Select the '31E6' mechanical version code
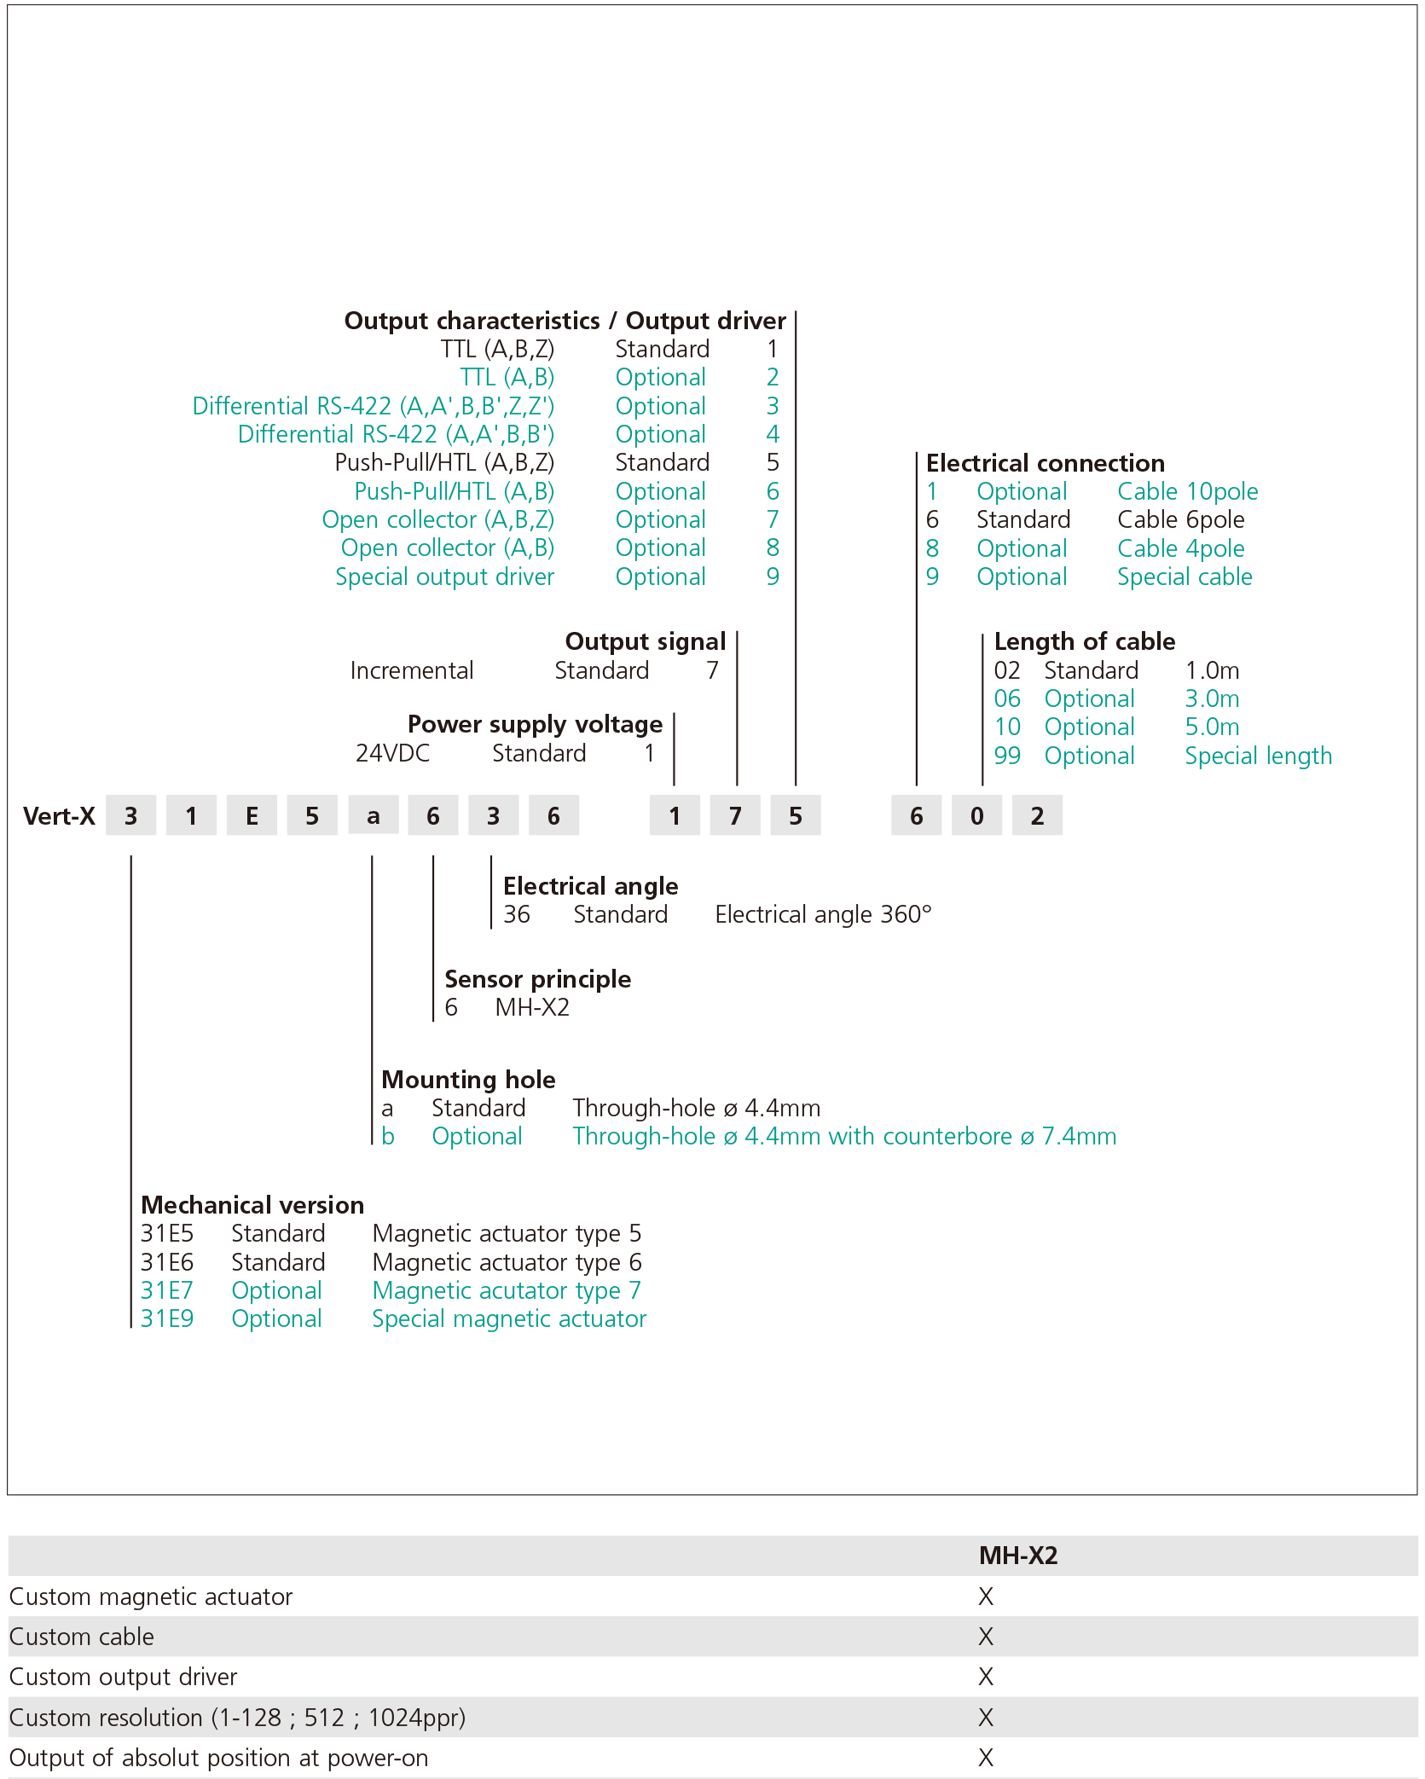The width and height of the screenshot is (1425, 1779). click(x=167, y=1262)
